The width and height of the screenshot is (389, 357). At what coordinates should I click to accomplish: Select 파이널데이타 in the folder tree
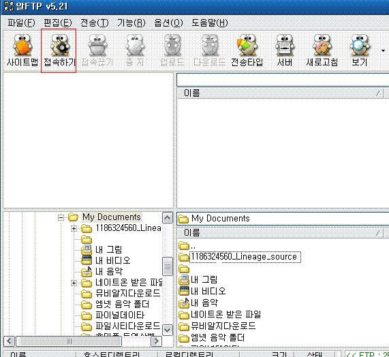click(x=120, y=315)
